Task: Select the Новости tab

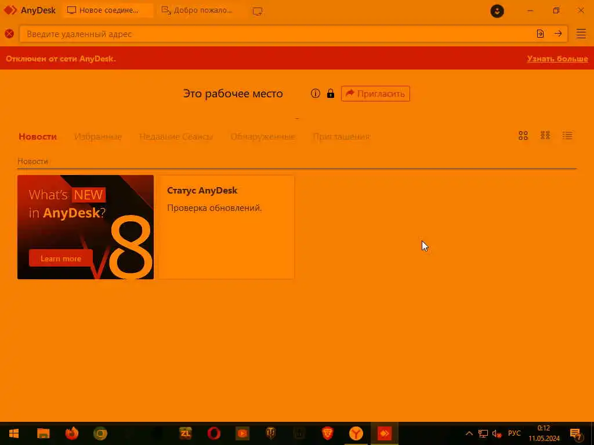Action: click(x=38, y=137)
